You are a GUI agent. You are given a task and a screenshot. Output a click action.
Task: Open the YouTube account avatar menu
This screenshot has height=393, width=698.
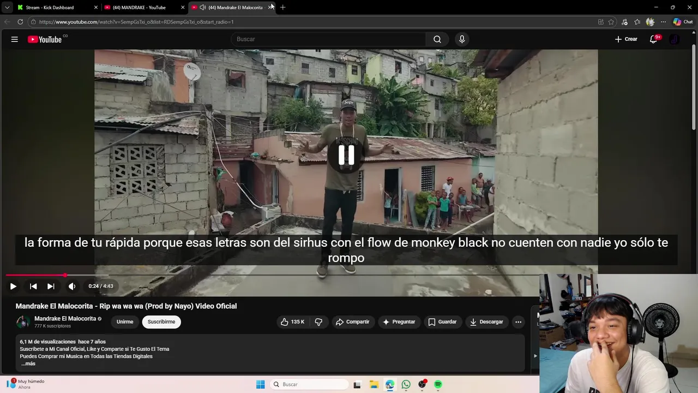click(675, 39)
